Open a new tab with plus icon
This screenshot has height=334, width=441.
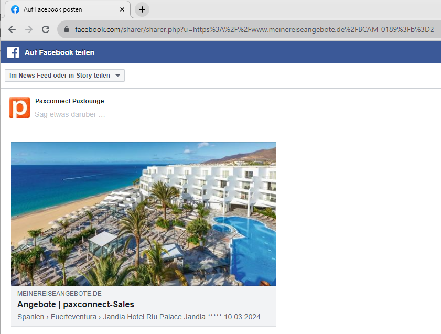[142, 9]
